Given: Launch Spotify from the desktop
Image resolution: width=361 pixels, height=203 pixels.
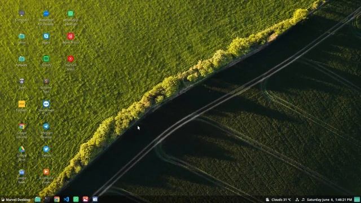Looking at the screenshot, I should coord(46,59).
